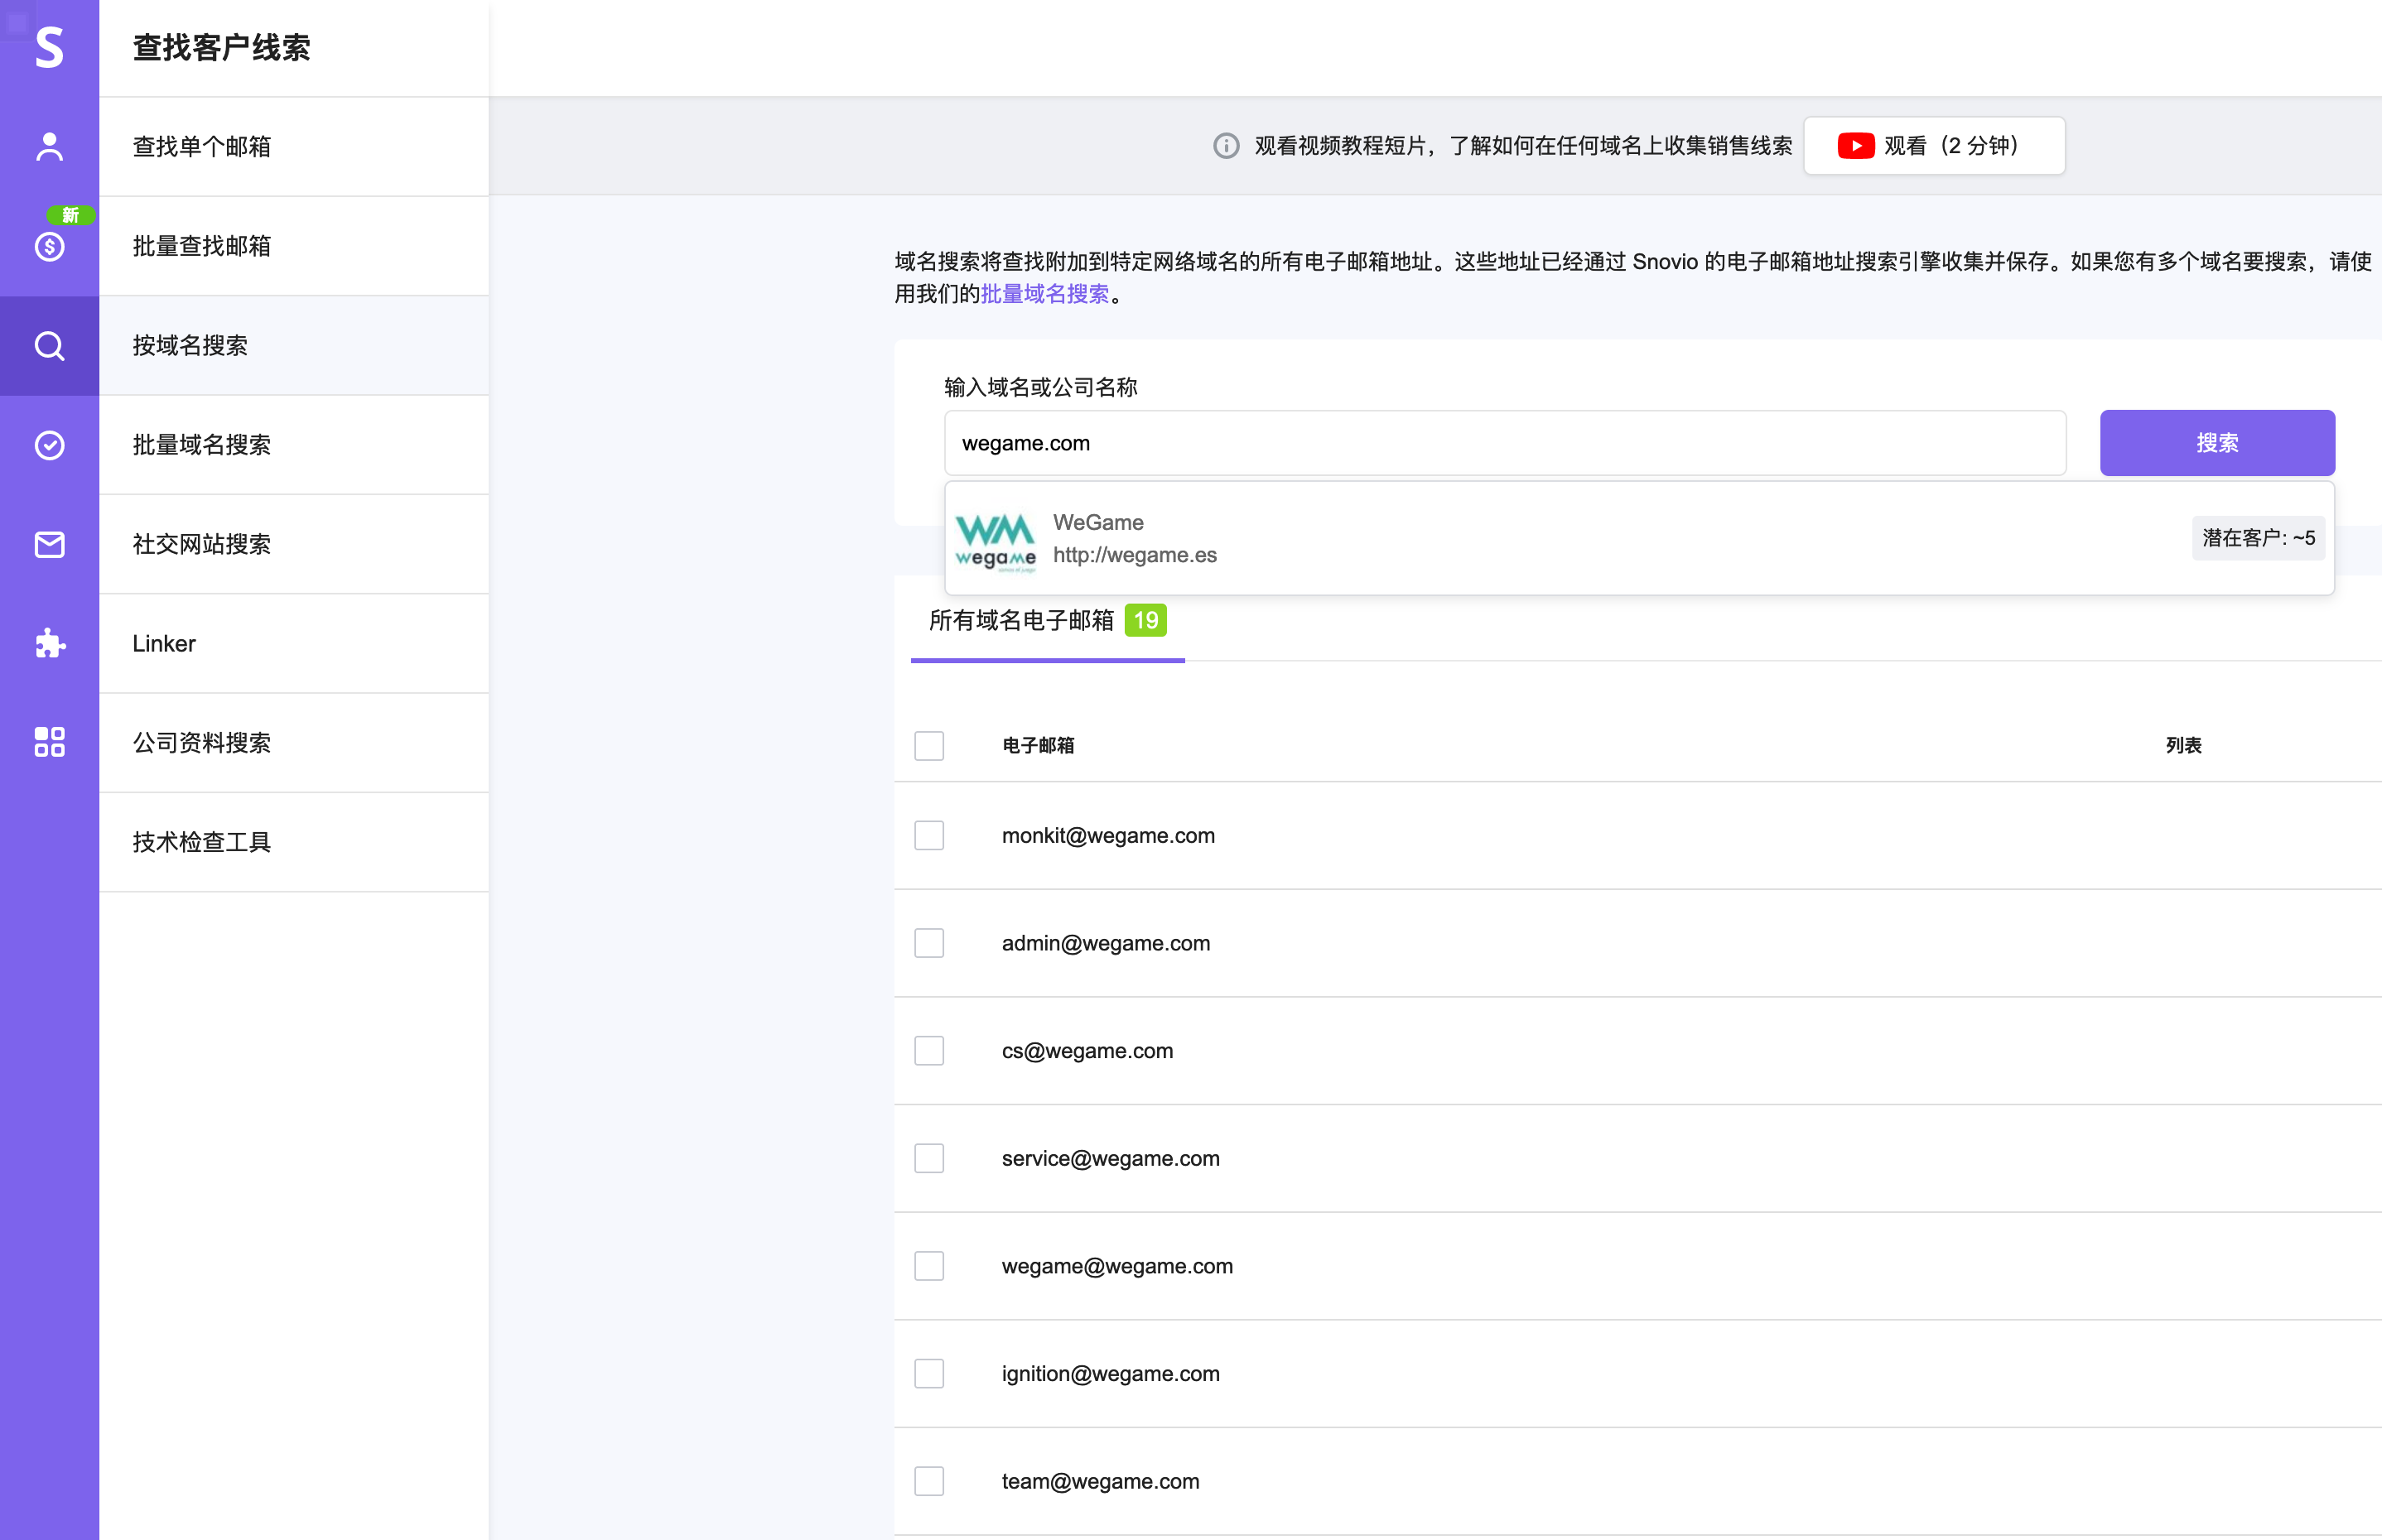Viewport: 2382px width, 1540px height.
Task: Tick the checkbox beside team@wegame.com
Action: 928,1481
